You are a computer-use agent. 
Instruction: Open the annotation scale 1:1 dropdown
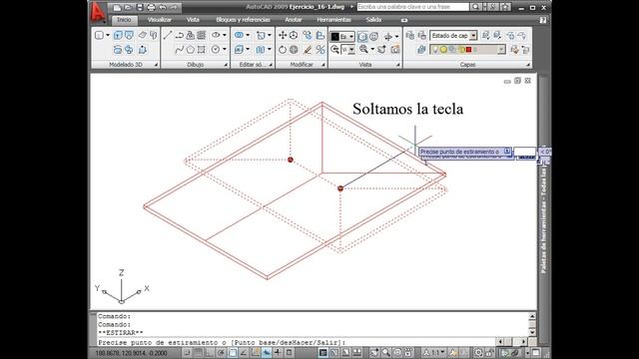(437, 352)
